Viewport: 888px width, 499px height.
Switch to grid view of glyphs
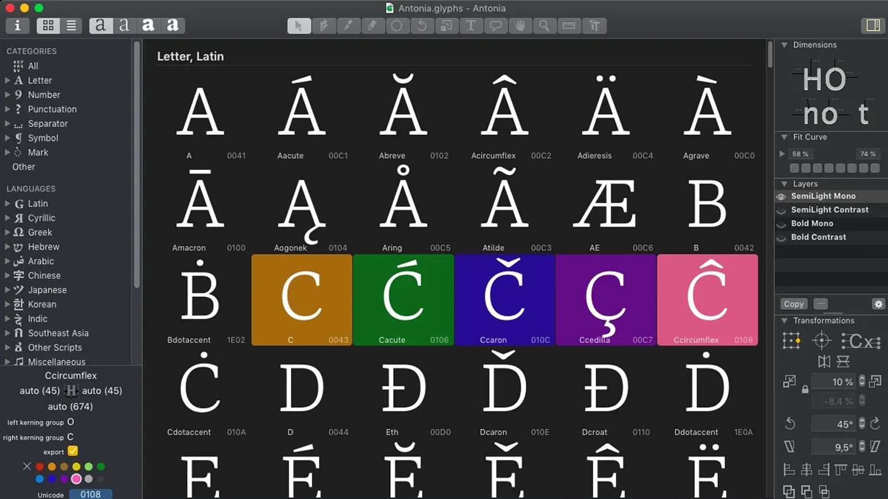pyautogui.click(x=48, y=25)
